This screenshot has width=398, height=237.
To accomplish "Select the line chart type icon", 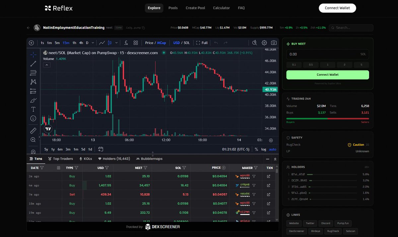I will tap(102, 43).
